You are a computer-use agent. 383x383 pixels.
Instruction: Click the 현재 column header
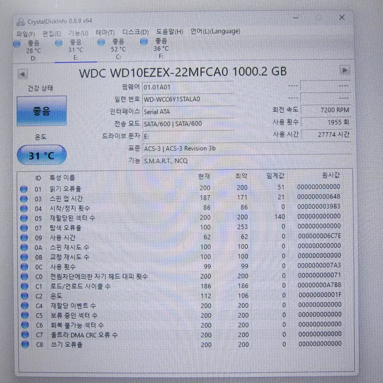pyautogui.click(x=204, y=176)
